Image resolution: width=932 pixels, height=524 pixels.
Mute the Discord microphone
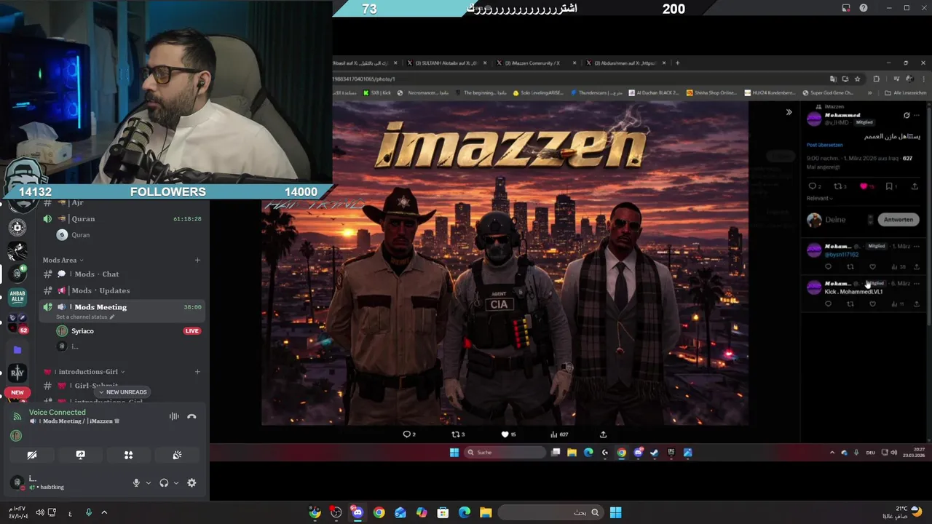[135, 483]
